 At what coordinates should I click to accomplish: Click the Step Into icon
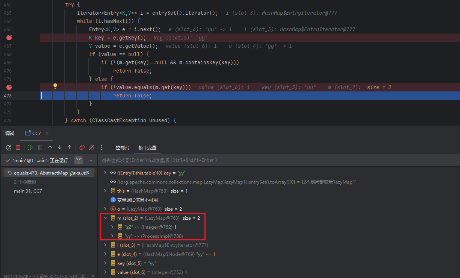pos(60,147)
